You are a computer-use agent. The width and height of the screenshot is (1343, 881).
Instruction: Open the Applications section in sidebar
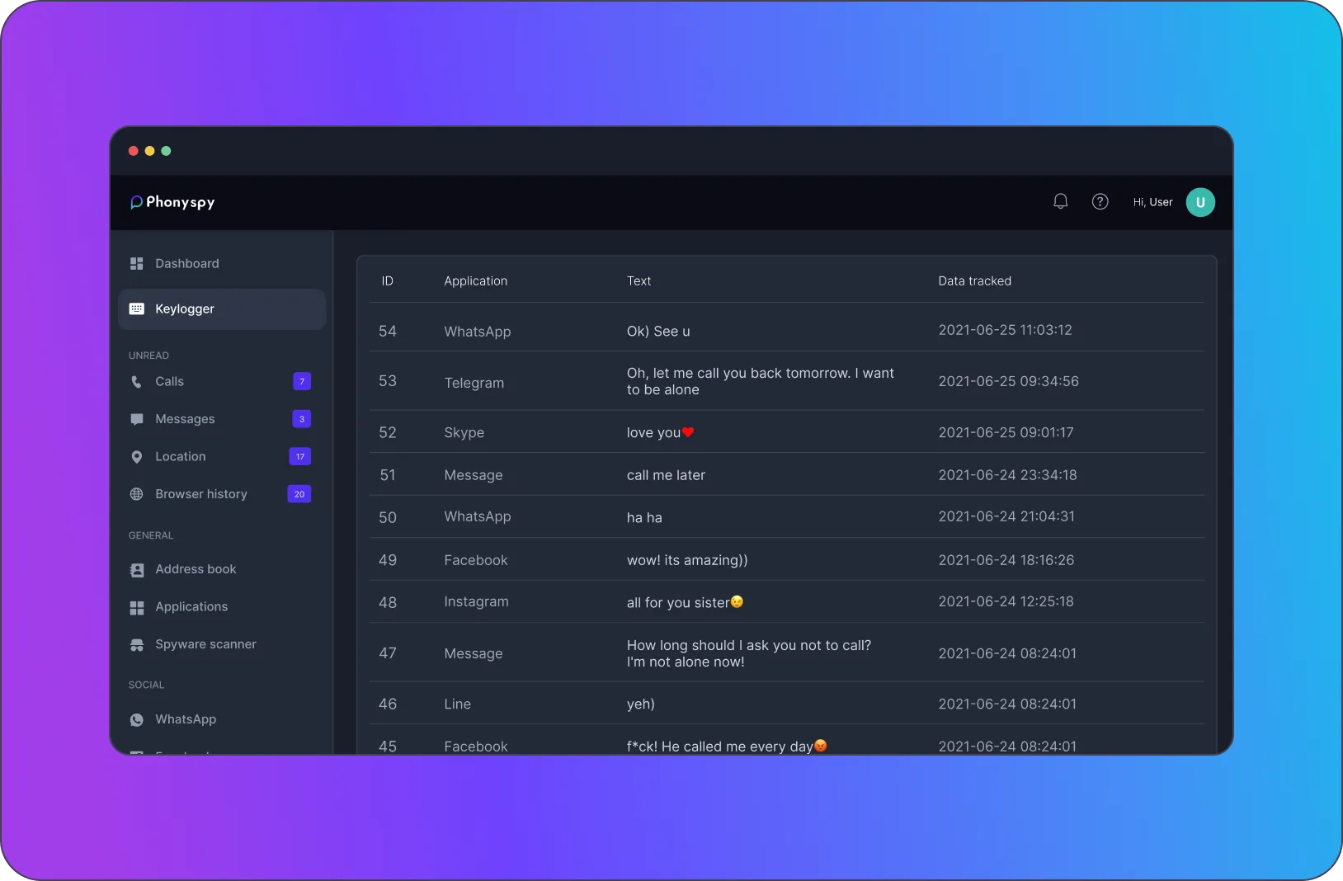[x=191, y=607]
